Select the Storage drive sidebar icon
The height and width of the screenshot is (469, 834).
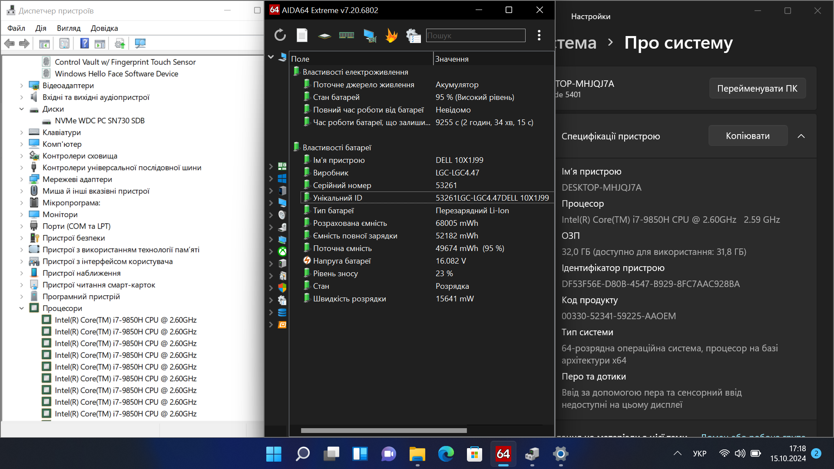[282, 227]
